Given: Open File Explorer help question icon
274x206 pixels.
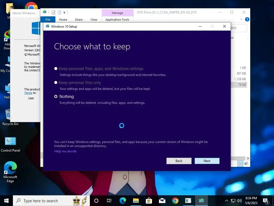Looking at the screenshot, I should 247,19.
